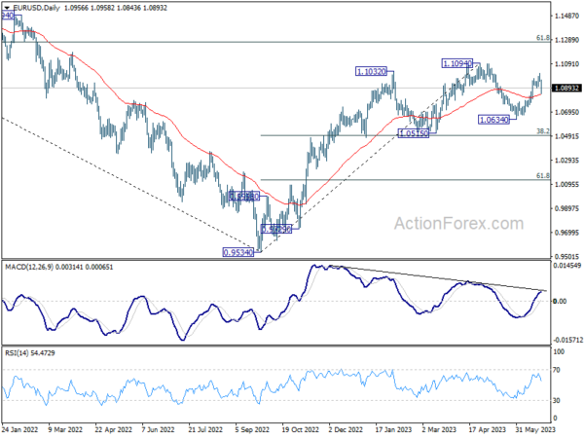Click the current price tag 1.08932

(x=566, y=89)
